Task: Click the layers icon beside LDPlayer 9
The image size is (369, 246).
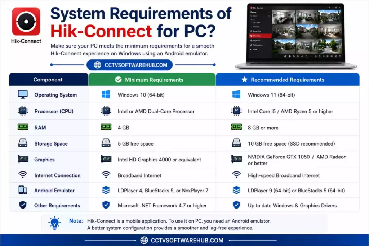Action: click(x=236, y=190)
